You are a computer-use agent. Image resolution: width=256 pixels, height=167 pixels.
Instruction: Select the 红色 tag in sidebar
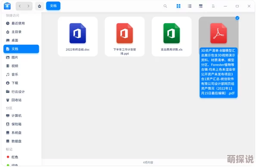pyautogui.click(x=21, y=157)
